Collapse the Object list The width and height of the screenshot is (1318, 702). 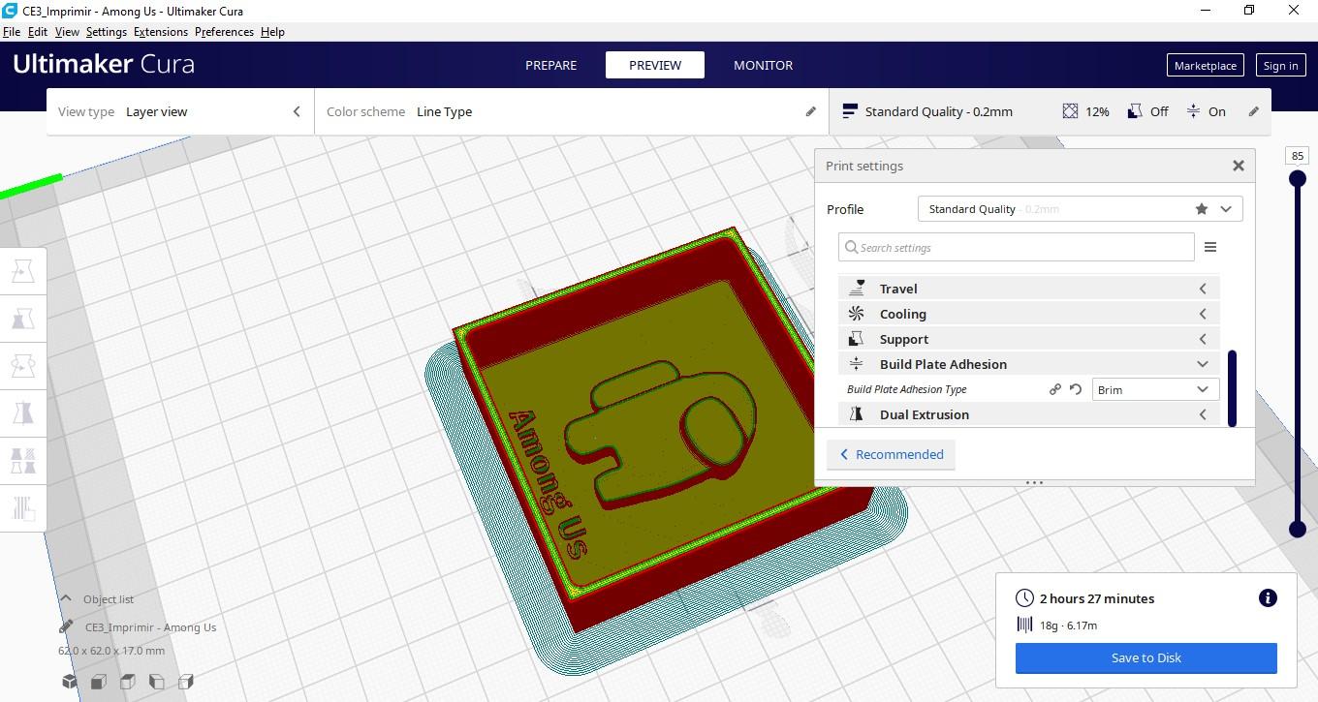(66, 599)
